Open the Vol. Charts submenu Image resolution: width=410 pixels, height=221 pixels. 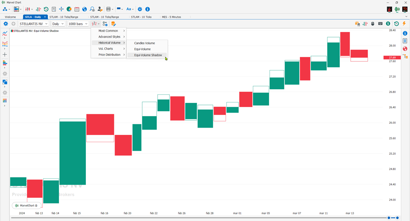[108, 49]
